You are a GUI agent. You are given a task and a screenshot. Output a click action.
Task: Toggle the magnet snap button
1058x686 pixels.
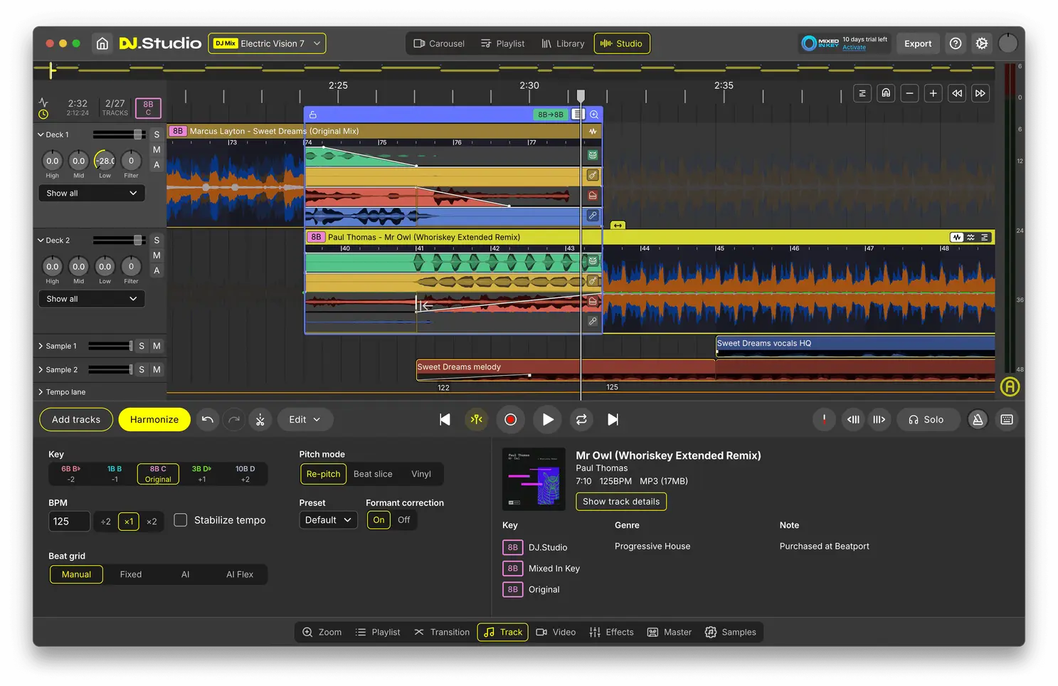(886, 93)
